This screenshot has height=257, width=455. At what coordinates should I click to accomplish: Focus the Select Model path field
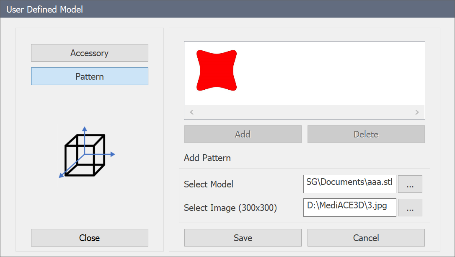point(350,184)
